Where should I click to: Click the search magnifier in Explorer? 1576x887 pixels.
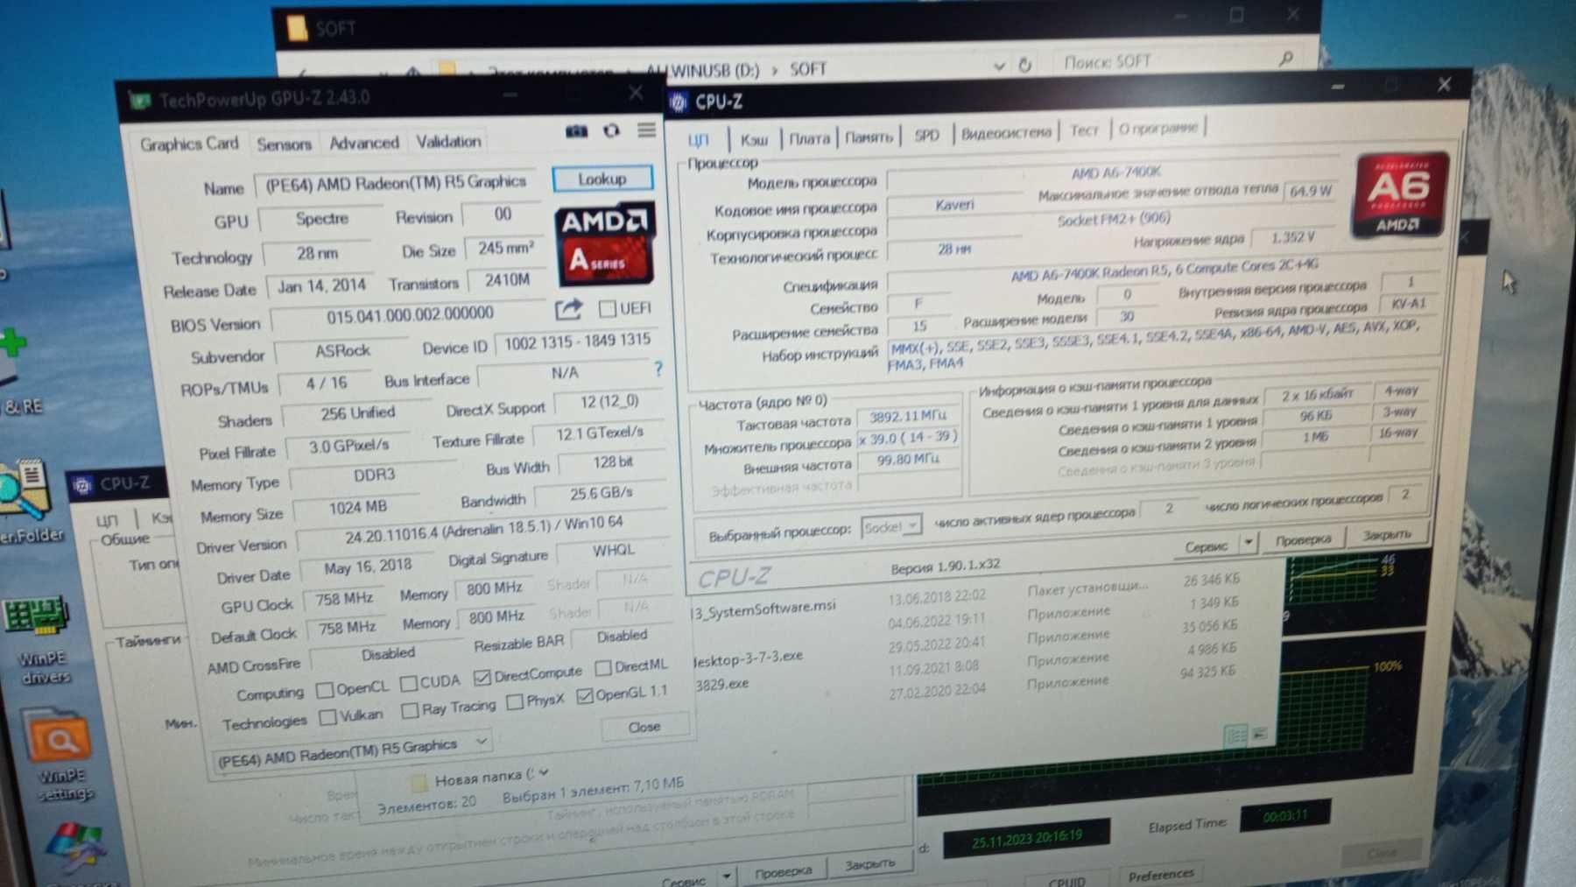click(1286, 59)
